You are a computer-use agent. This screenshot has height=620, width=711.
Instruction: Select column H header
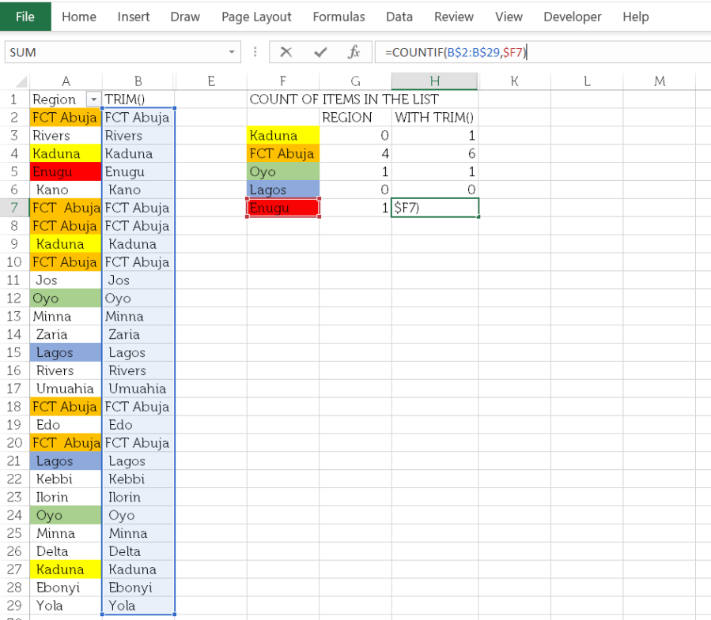click(x=434, y=81)
